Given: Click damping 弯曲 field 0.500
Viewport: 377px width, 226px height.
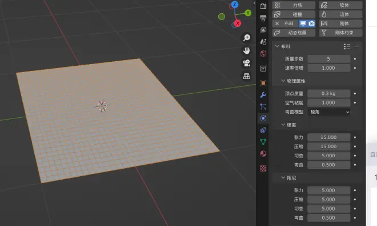Looking at the screenshot, I should (329, 218).
